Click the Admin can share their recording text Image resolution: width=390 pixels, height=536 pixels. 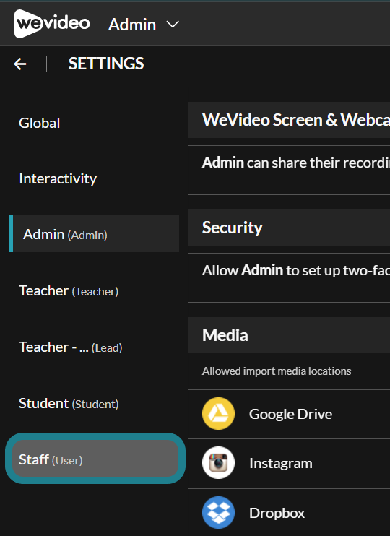[x=296, y=163]
